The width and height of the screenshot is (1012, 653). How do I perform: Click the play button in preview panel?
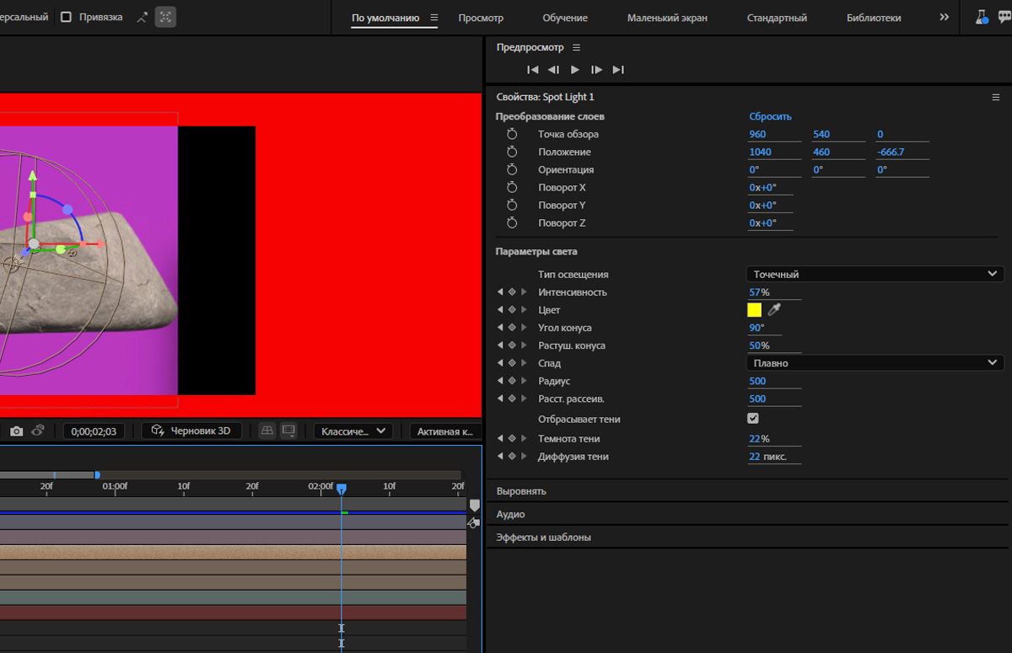point(575,70)
